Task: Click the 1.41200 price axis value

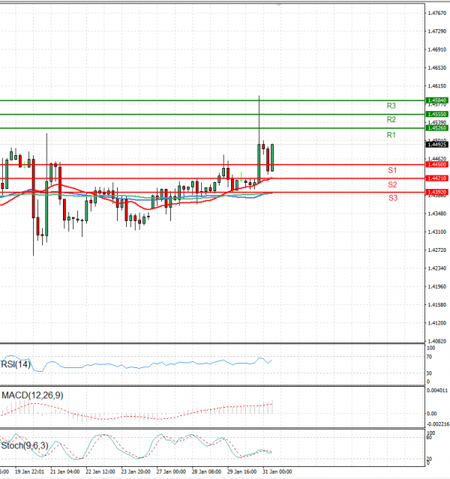Action: click(436, 323)
